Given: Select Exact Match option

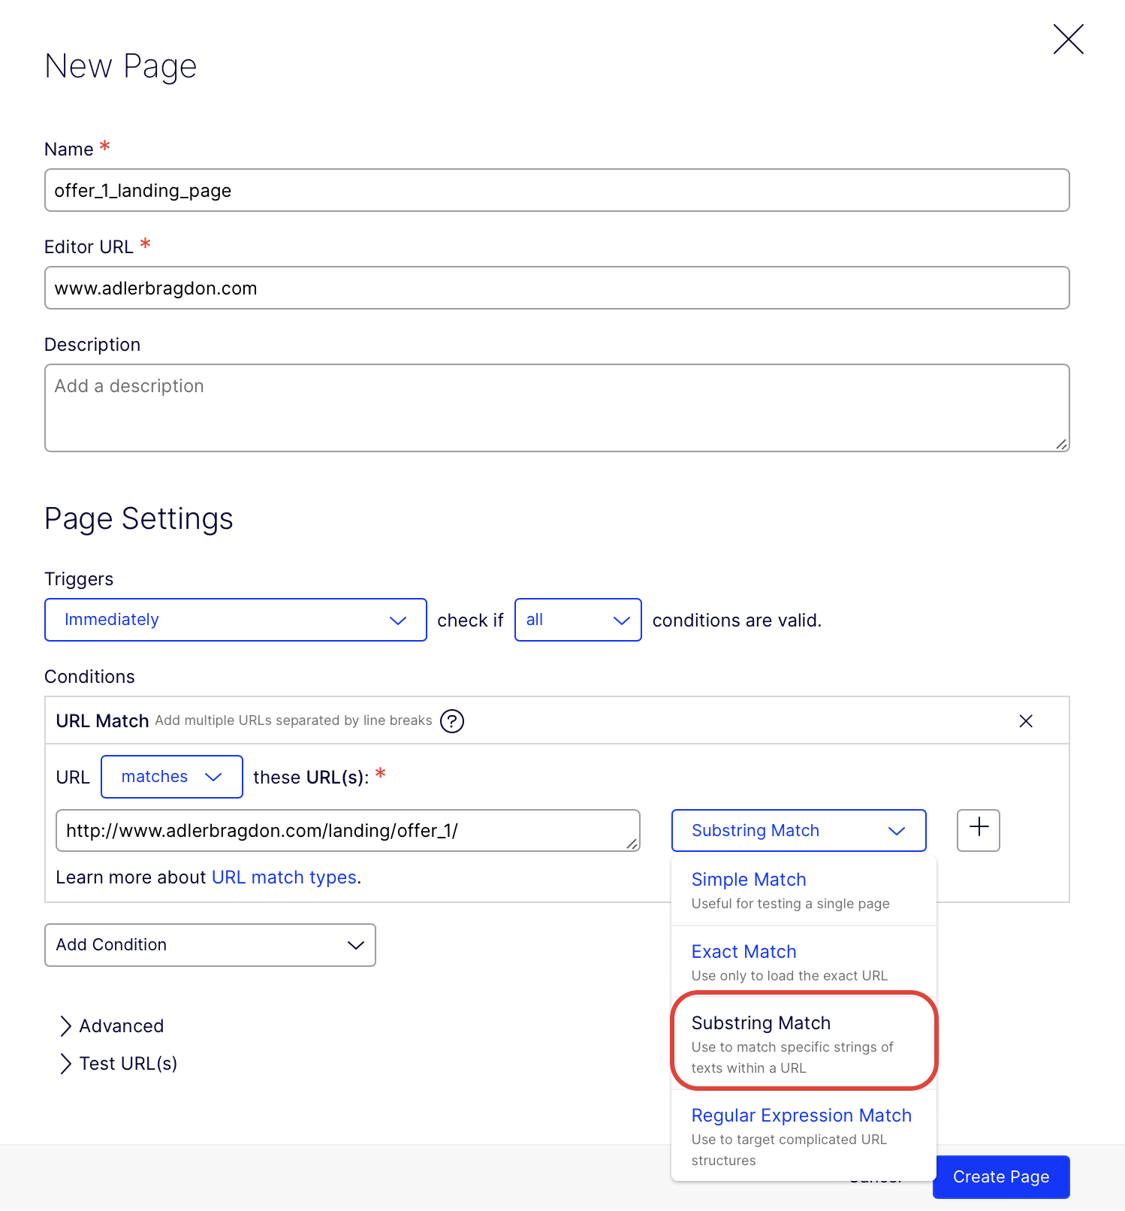Looking at the screenshot, I should pyautogui.click(x=804, y=962).
